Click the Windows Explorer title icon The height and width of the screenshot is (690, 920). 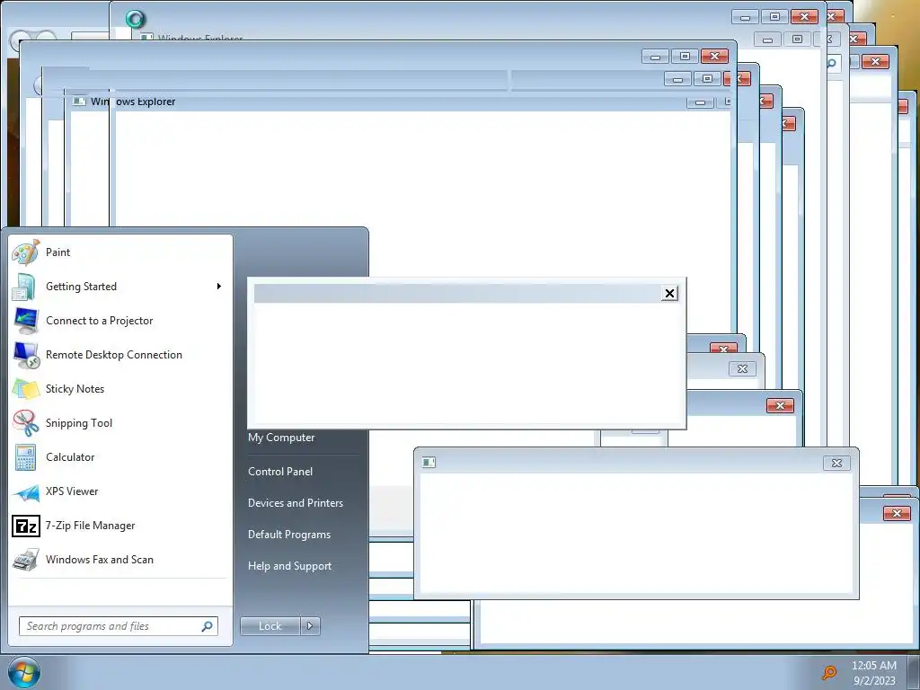[79, 102]
